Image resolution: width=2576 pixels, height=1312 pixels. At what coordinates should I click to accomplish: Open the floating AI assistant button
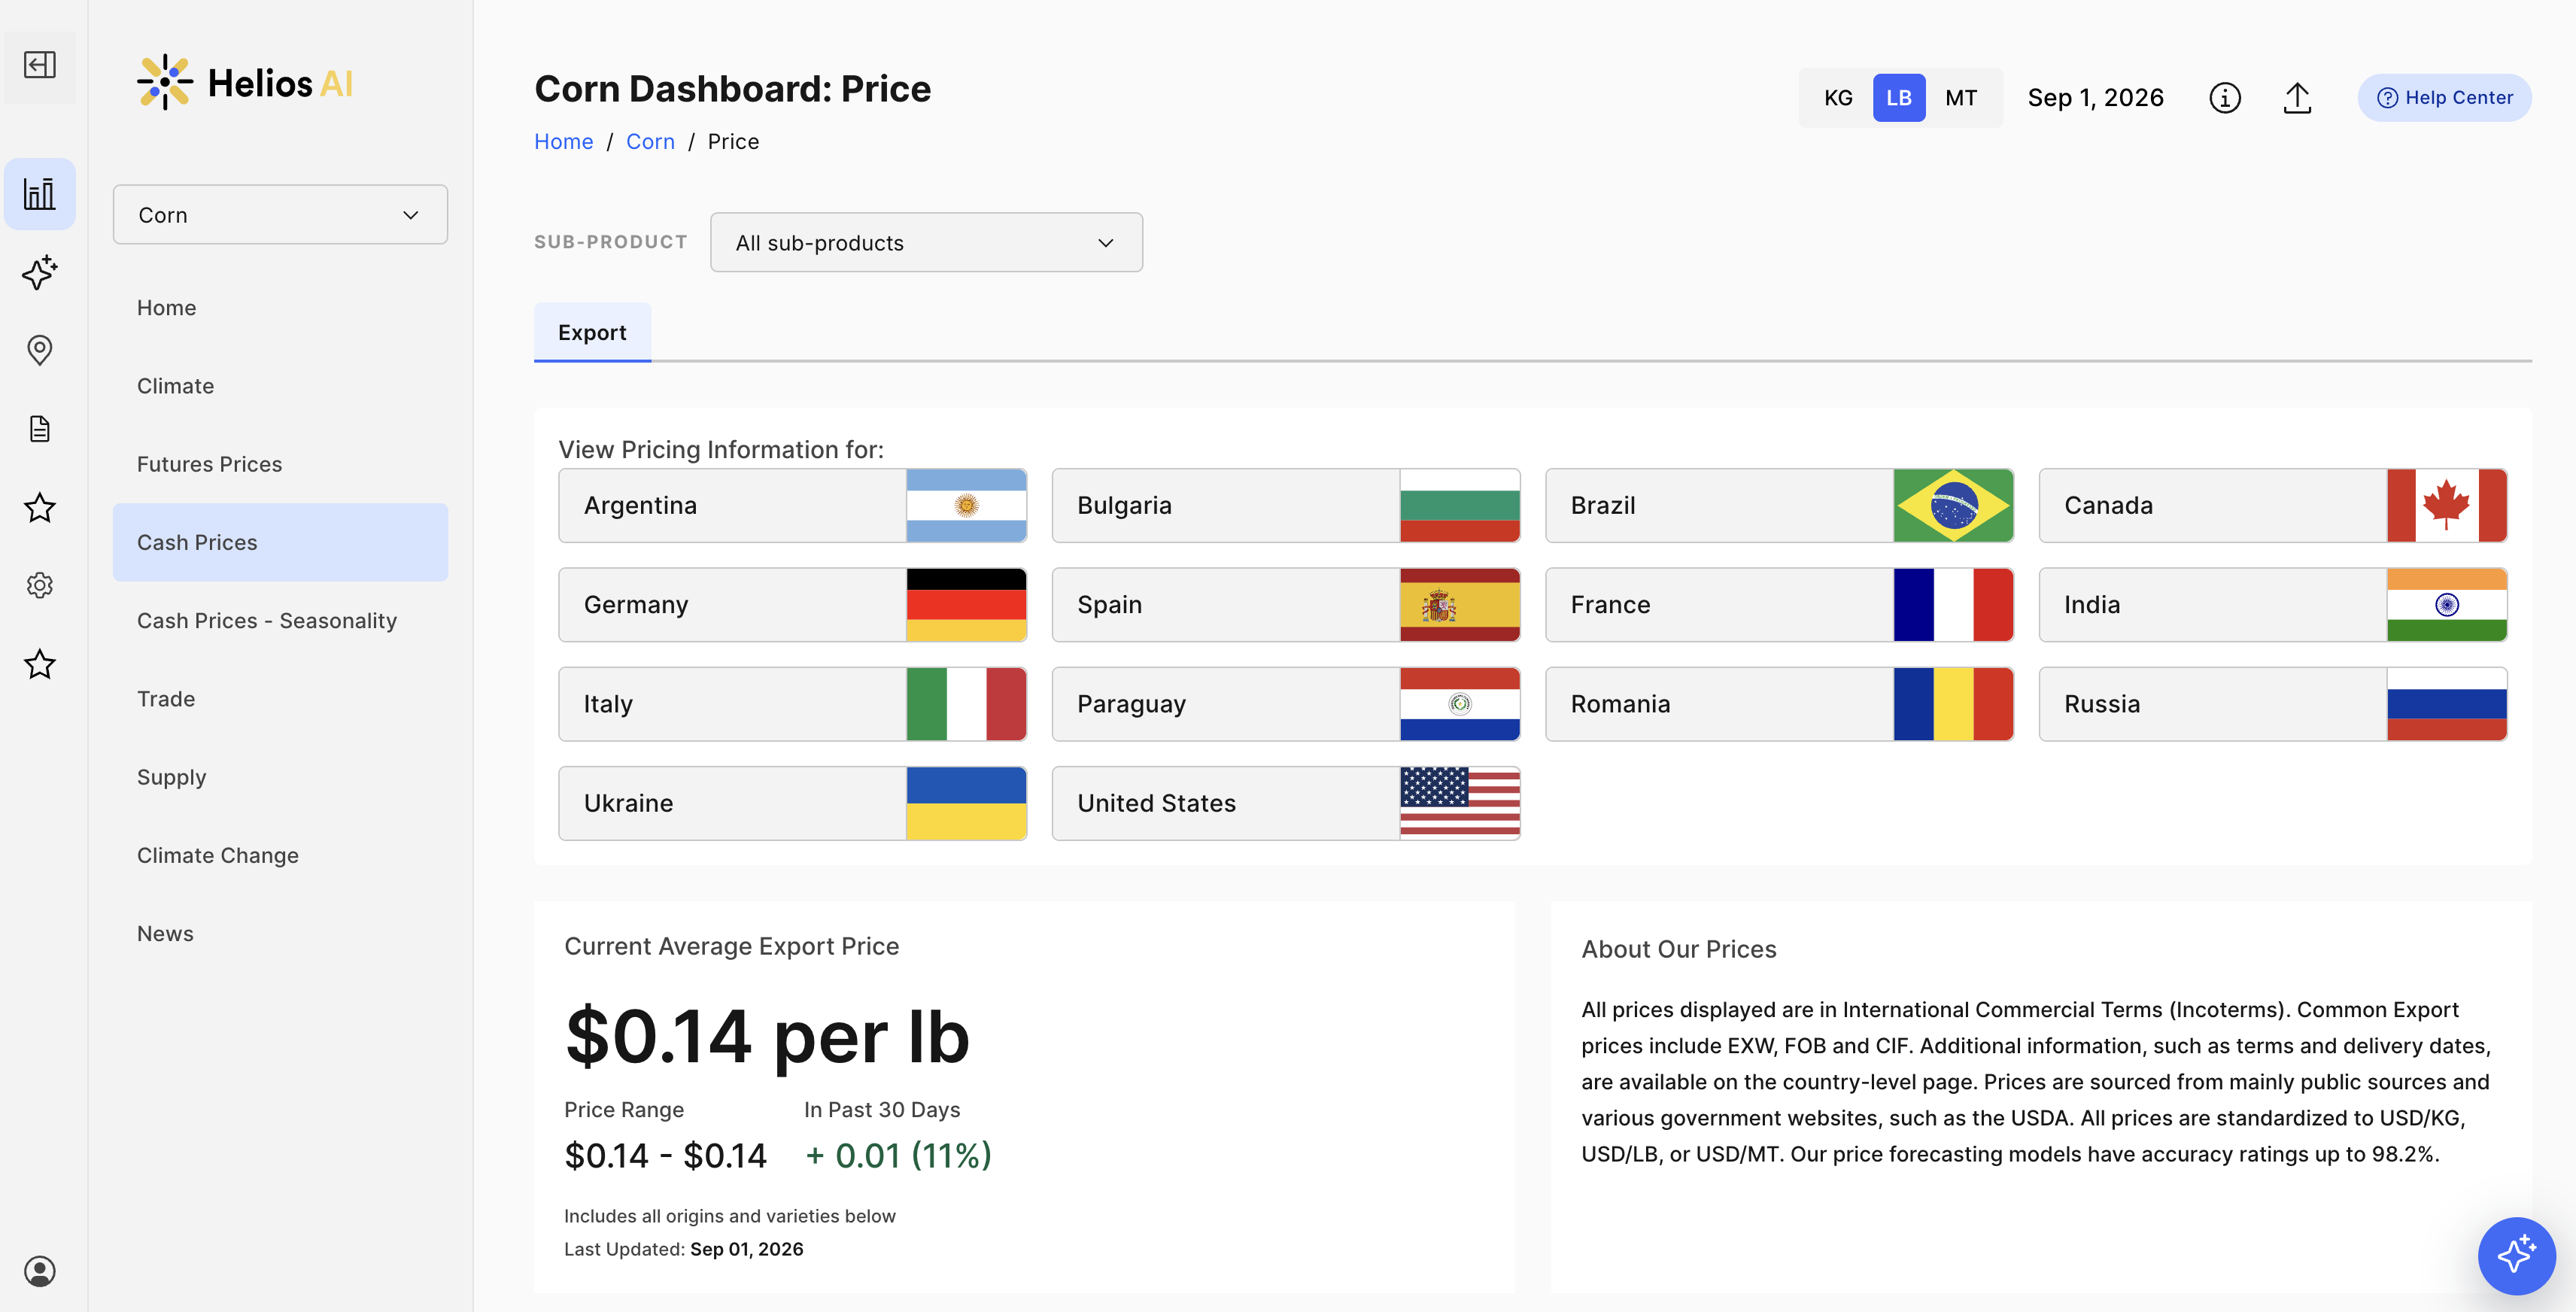[x=2516, y=1254]
